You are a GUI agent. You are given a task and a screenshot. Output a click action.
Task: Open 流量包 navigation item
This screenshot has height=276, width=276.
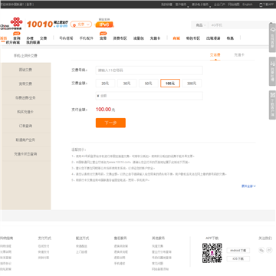139,38
